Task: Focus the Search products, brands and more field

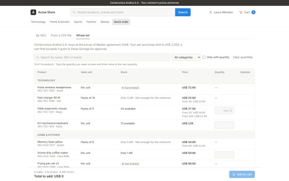Action: [x=123, y=12]
